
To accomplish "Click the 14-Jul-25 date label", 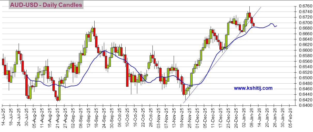I will point(3,117).
